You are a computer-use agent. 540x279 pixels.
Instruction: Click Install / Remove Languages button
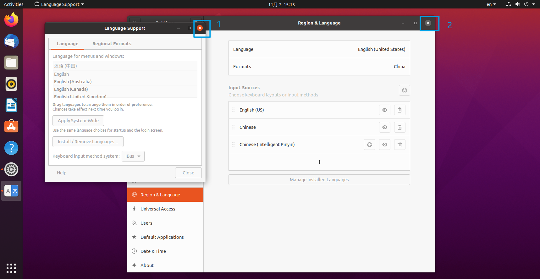88,142
